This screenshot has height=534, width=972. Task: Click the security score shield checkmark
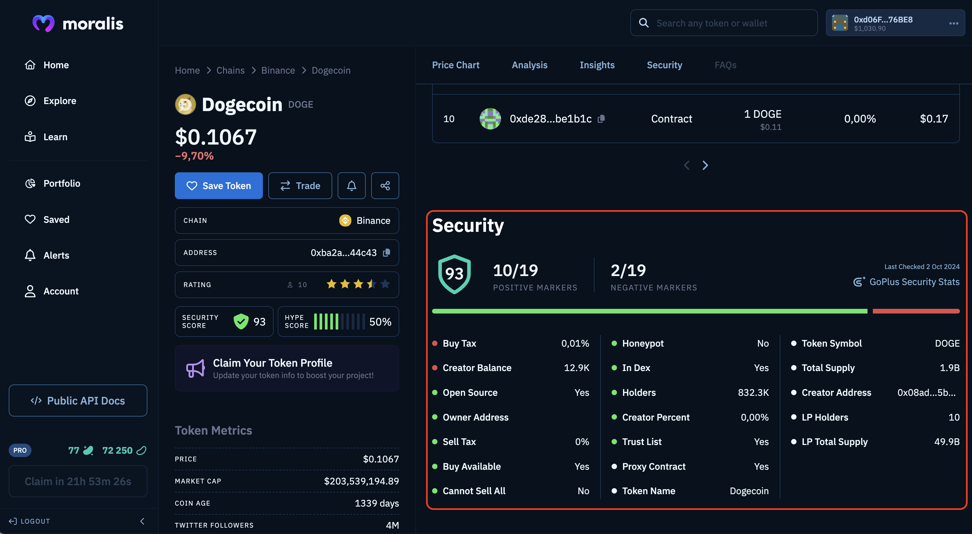(x=241, y=322)
